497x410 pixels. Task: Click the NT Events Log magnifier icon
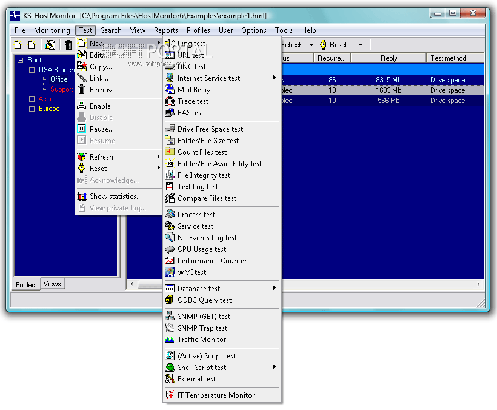[x=170, y=237]
